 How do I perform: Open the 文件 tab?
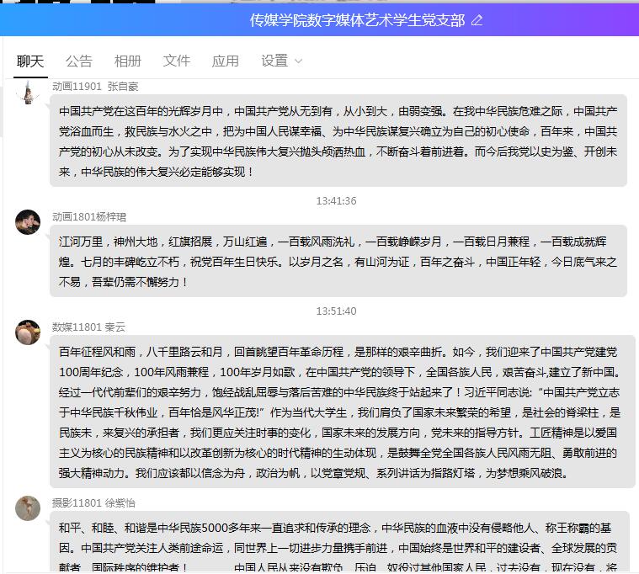pos(177,61)
